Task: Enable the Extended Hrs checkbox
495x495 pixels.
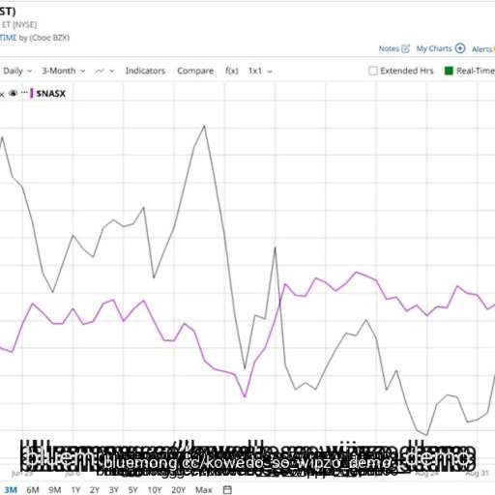Action: (x=373, y=71)
